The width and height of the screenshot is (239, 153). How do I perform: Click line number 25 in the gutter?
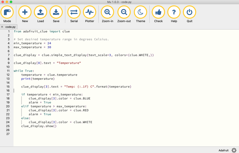8,126
